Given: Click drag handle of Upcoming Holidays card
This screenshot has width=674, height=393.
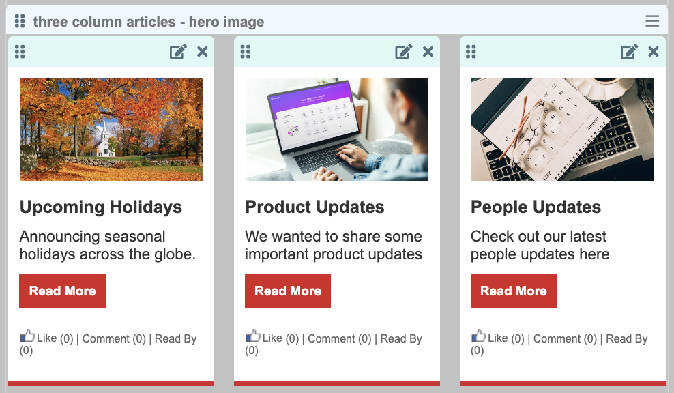Looking at the screenshot, I should pos(20,52).
